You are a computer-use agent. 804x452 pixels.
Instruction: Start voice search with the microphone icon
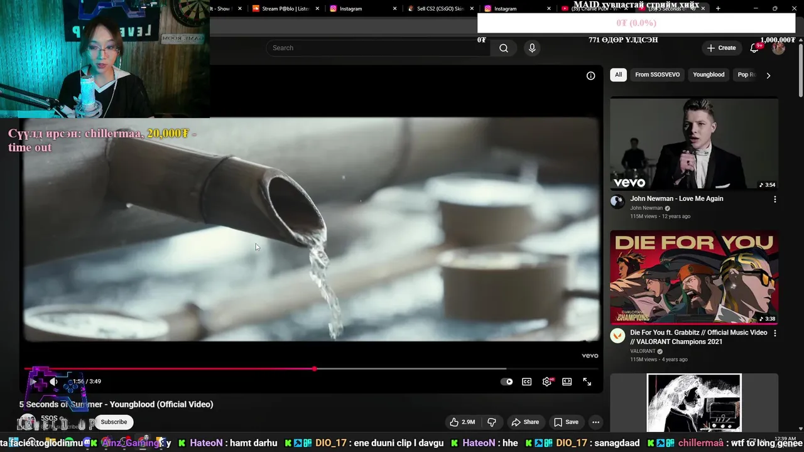coord(532,48)
